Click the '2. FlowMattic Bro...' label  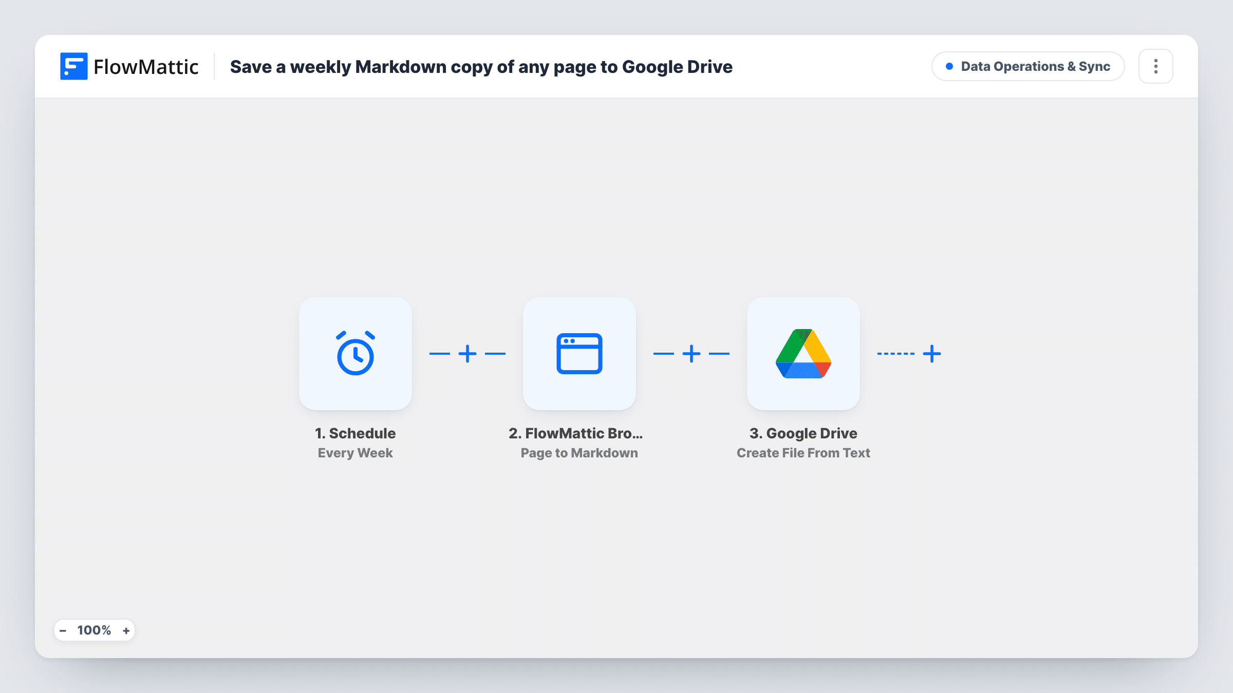point(576,433)
